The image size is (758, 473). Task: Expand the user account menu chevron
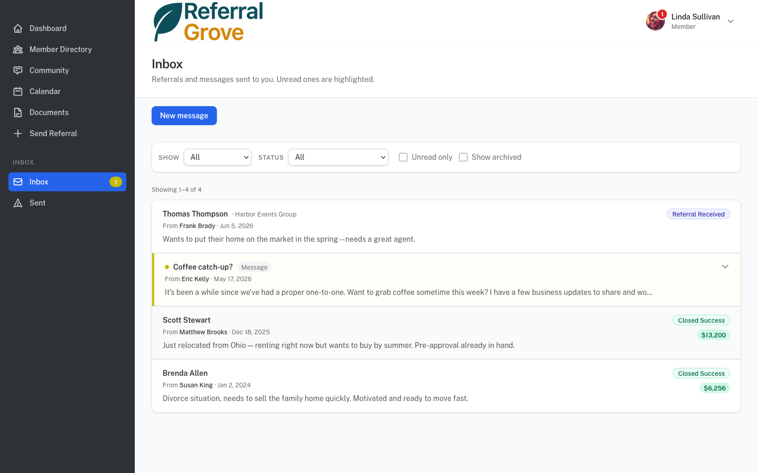(x=731, y=21)
